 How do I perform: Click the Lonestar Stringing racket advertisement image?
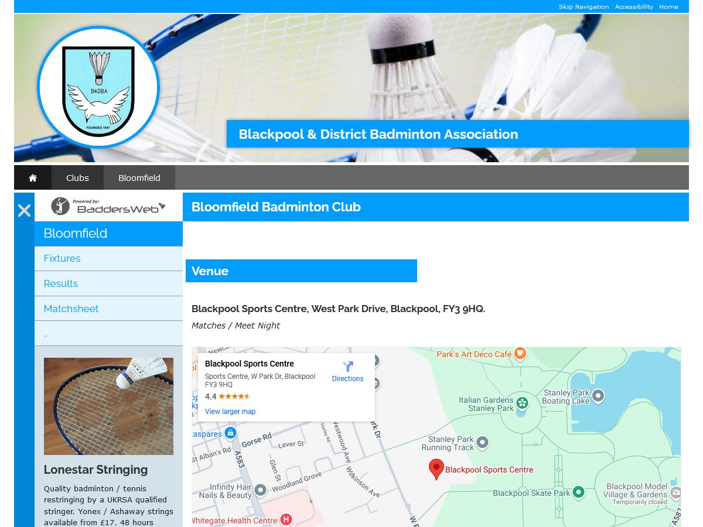[108, 406]
